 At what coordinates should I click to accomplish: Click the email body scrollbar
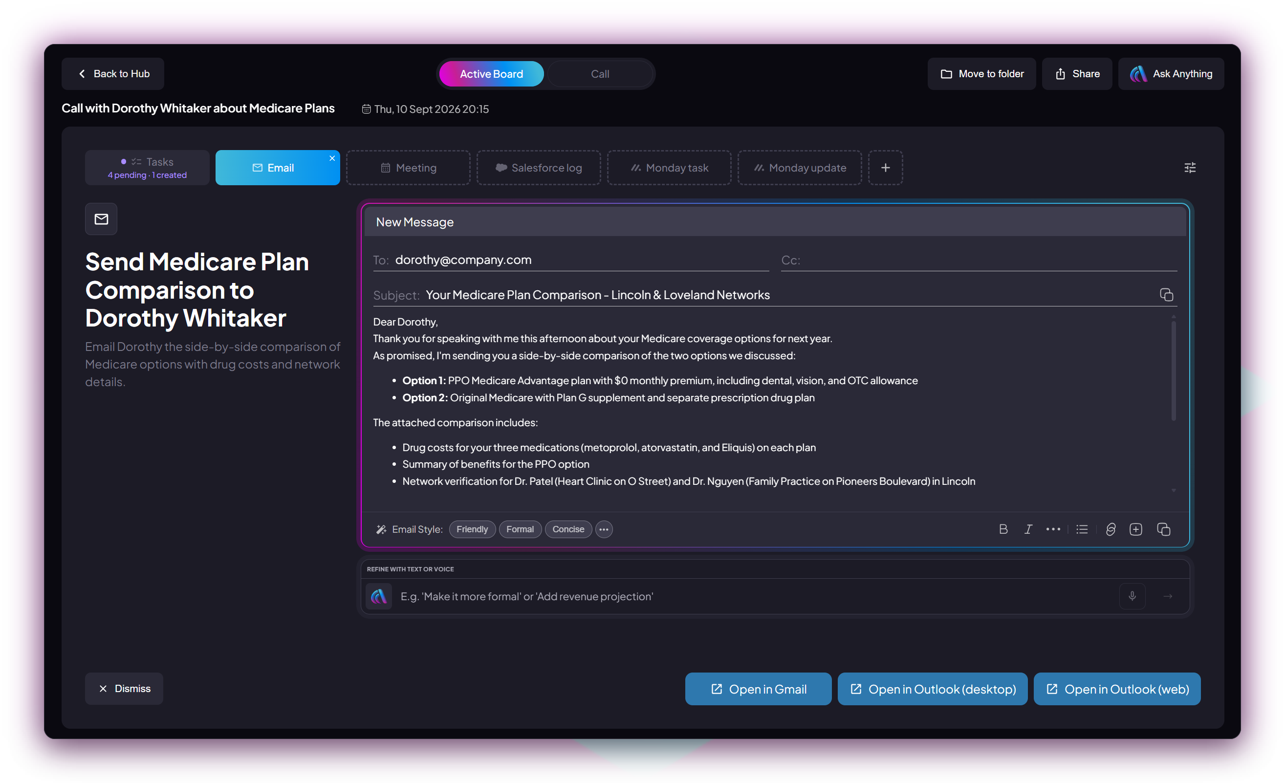(x=1174, y=370)
